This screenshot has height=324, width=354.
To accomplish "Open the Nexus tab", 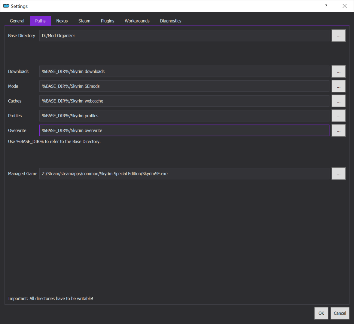I will pos(62,21).
